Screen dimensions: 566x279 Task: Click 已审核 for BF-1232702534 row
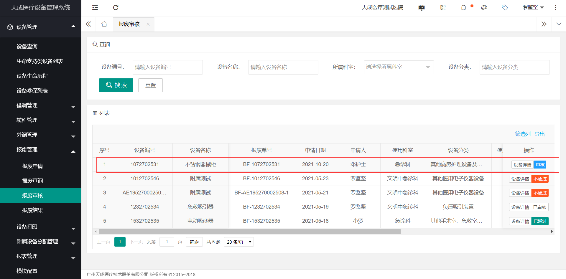coord(540,207)
